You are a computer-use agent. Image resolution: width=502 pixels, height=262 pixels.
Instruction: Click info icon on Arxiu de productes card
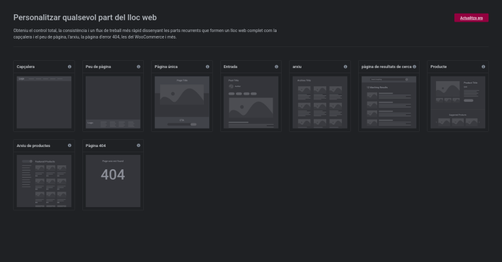pos(69,145)
